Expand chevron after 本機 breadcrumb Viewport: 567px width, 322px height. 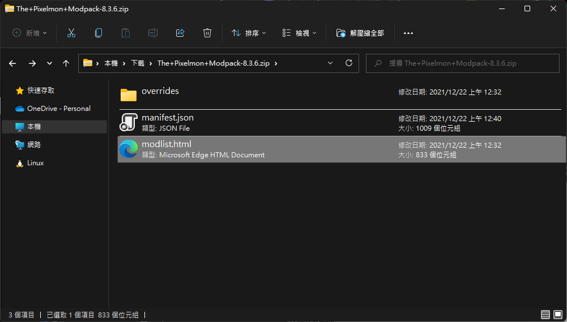[x=124, y=63]
